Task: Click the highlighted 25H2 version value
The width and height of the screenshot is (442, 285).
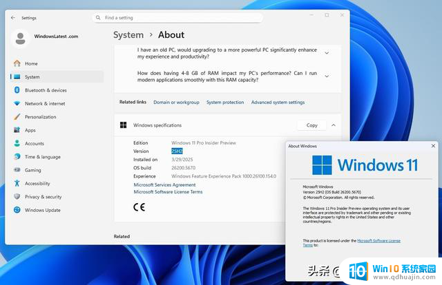Action: pyautogui.click(x=177, y=151)
